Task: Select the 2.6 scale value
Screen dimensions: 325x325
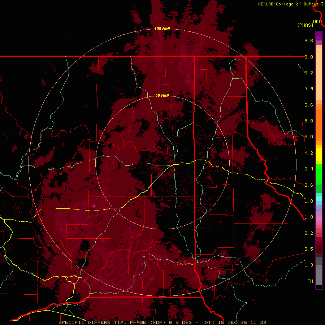Action: pos(309,185)
